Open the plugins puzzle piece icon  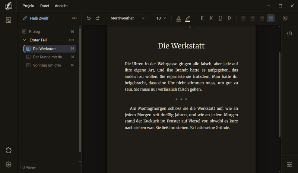8,150
